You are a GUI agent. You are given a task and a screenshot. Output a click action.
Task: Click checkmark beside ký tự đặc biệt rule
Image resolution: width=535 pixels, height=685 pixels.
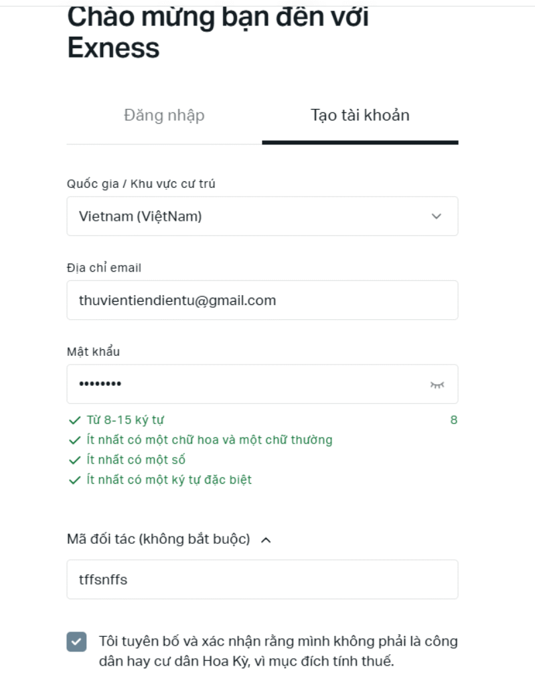pyautogui.click(x=74, y=480)
